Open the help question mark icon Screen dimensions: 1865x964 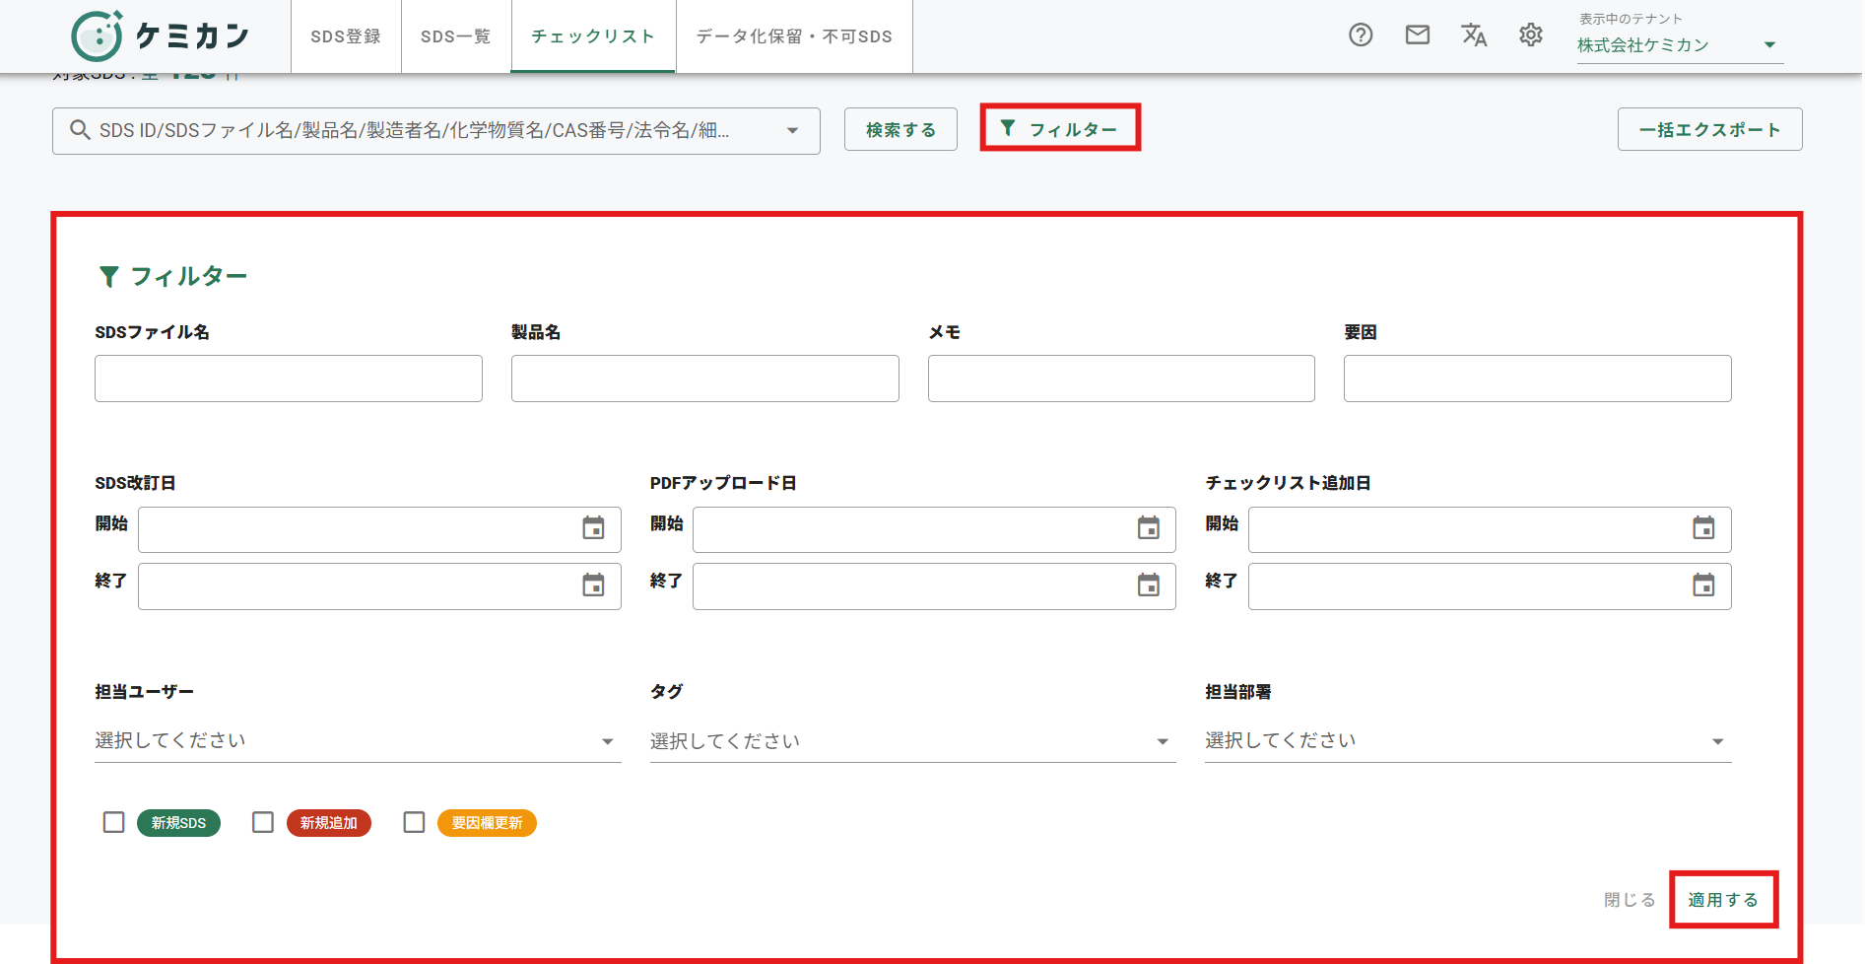1361,35
